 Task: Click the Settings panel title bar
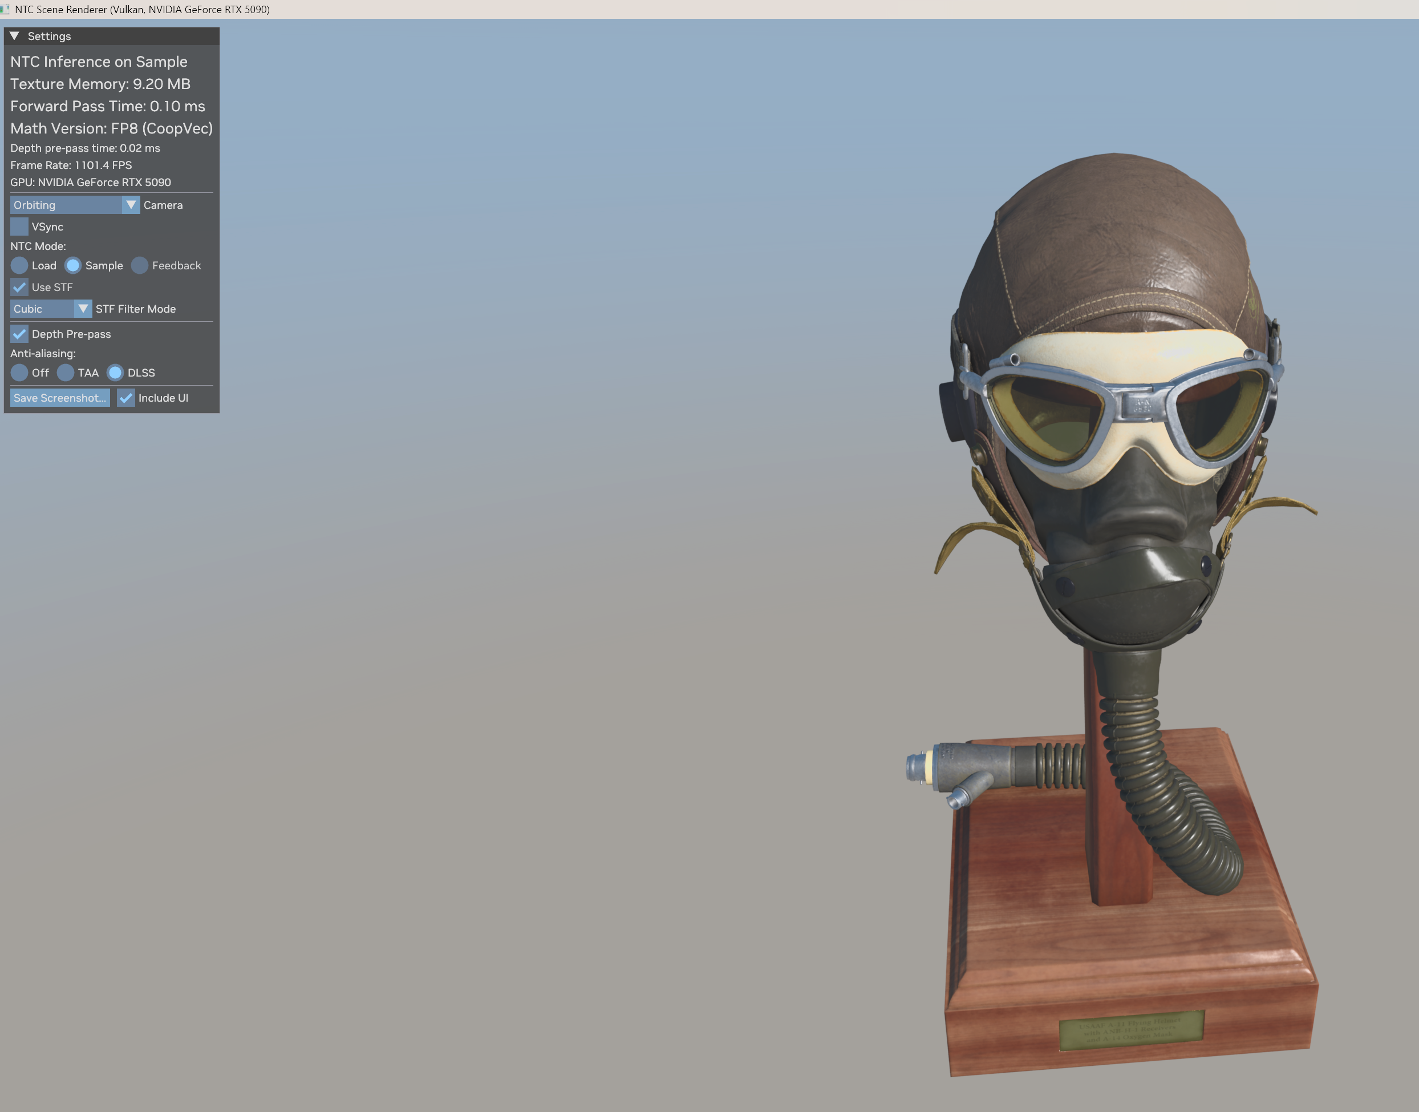(x=112, y=36)
